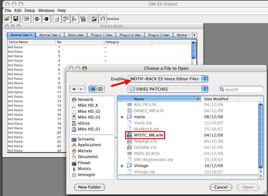
Task: Click the receive bulk data toolbar icon
Action: [46, 19]
